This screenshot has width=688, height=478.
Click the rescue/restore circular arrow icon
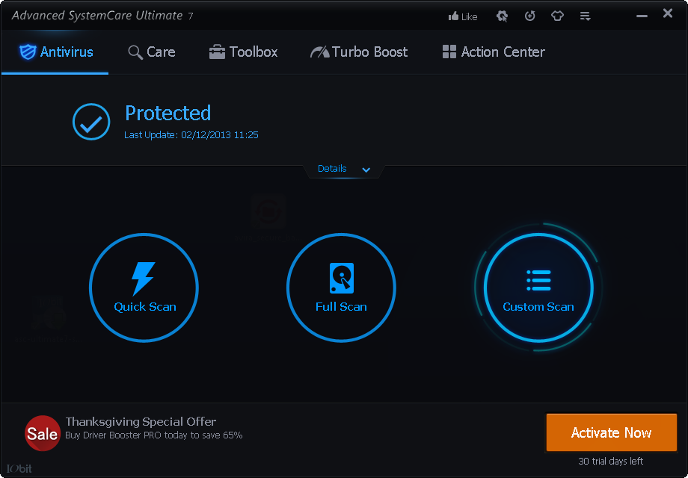coord(529,16)
